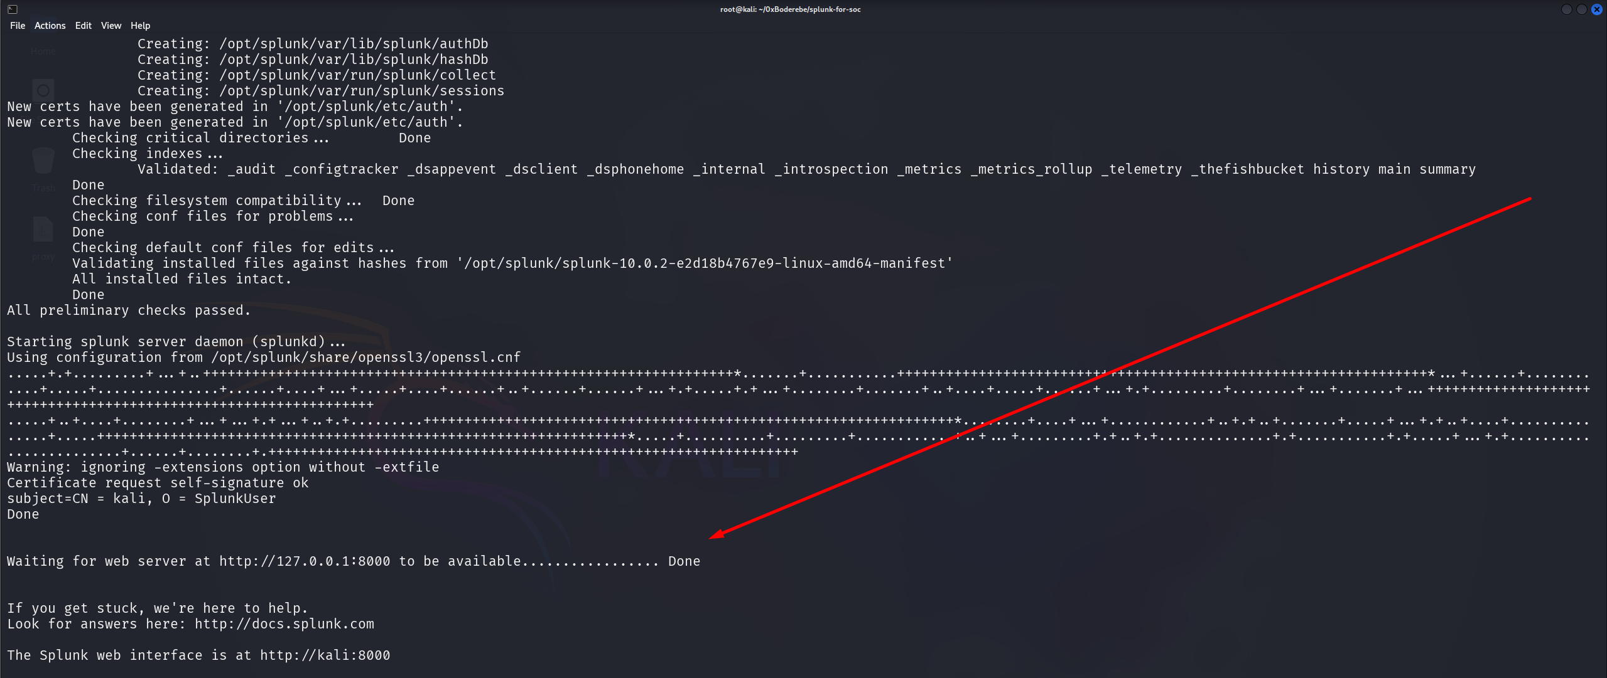Click the 'All preliminary checks passed' output line
Screen dimensions: 1607x678
tap(129, 310)
